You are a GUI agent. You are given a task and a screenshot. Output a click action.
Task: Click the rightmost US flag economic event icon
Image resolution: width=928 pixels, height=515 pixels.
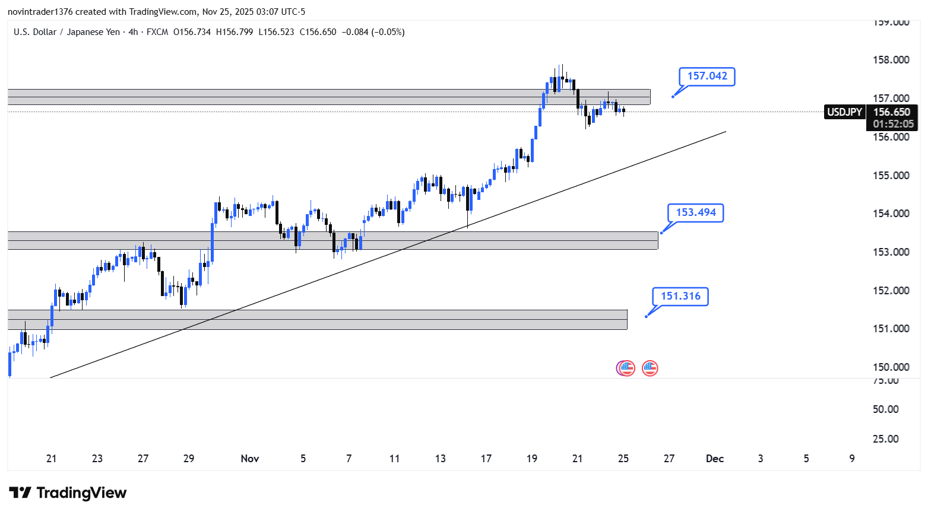tap(650, 368)
